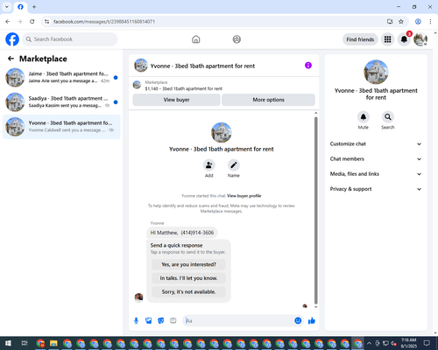Open Saadiya's apartment conversation
Image resolution: width=438 pixels, height=350 pixels.
point(61,102)
